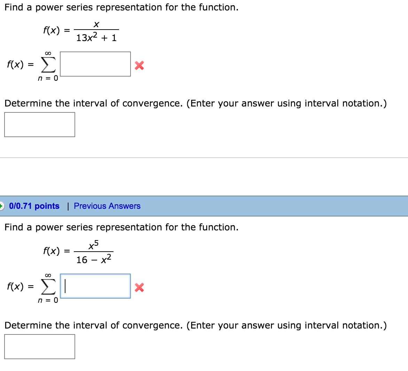Viewport: 408px width, 371px height.
Task: Click the green circle icon on the points bar
Action: point(2,206)
